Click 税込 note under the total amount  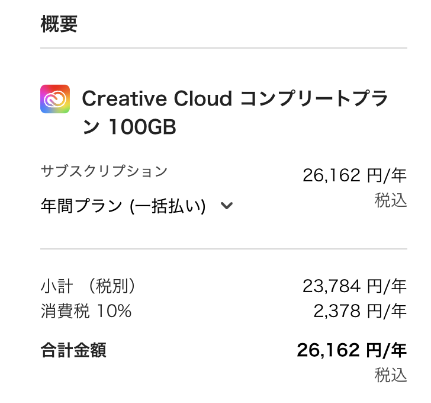[391, 375]
